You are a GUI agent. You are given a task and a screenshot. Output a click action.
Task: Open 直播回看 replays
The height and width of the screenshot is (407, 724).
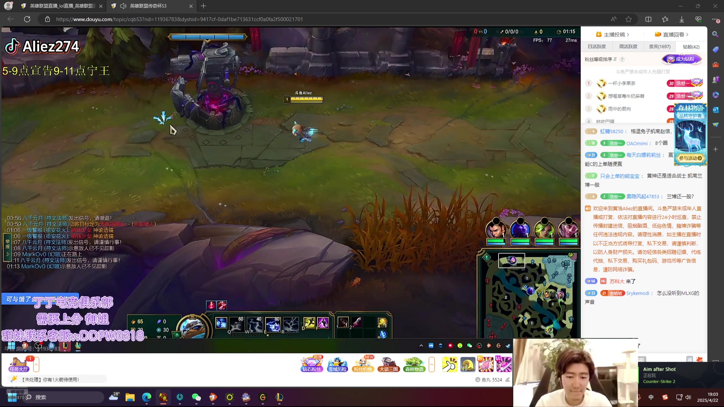[x=672, y=35]
